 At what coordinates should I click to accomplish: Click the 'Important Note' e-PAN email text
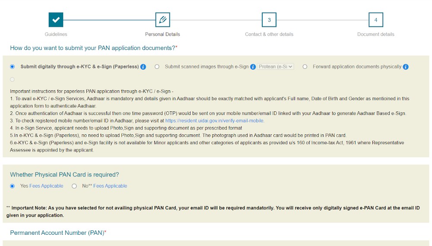(x=213, y=211)
